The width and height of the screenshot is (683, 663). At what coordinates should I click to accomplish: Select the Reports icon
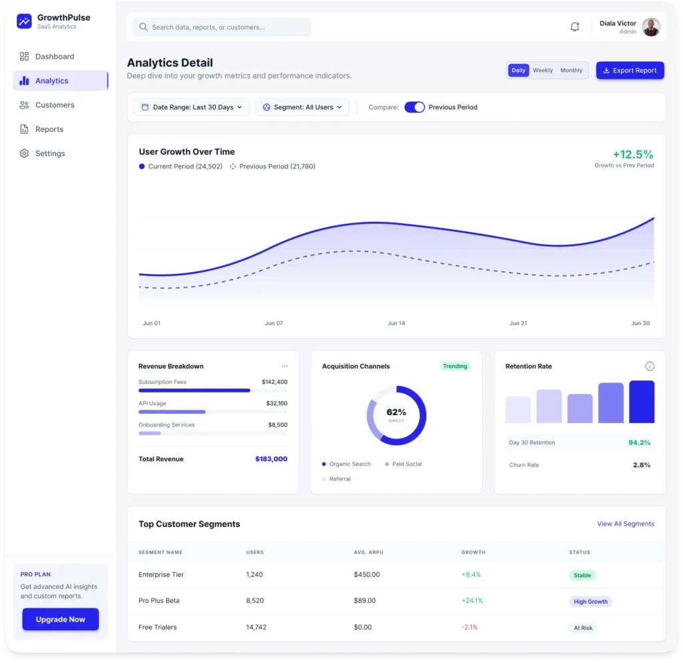pos(23,129)
